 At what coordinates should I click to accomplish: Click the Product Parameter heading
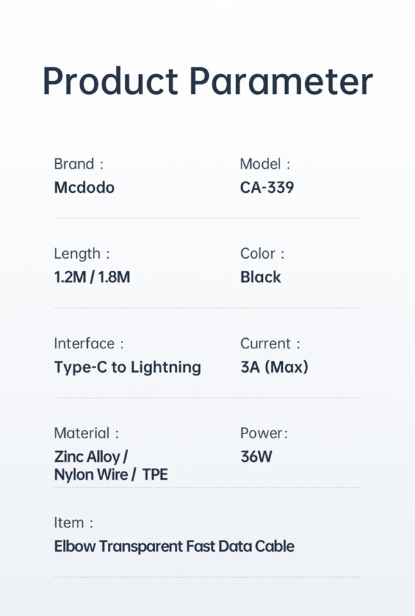tap(207, 82)
